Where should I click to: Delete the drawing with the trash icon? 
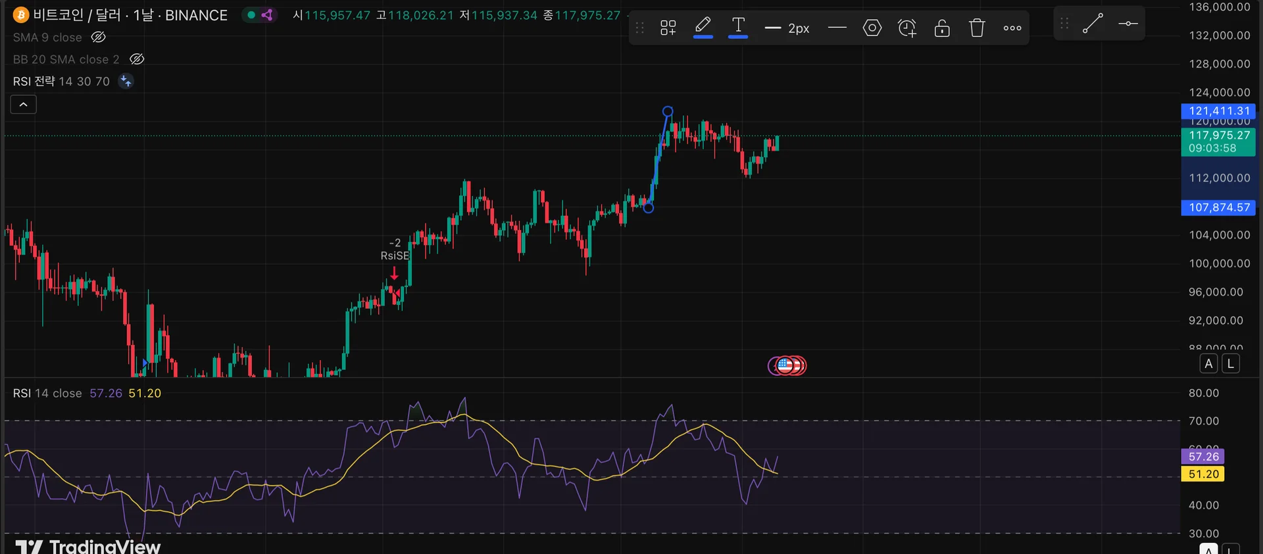click(x=977, y=28)
